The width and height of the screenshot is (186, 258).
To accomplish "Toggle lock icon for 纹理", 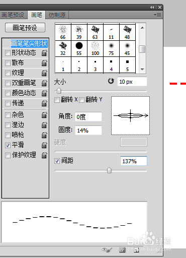I will (44, 73).
